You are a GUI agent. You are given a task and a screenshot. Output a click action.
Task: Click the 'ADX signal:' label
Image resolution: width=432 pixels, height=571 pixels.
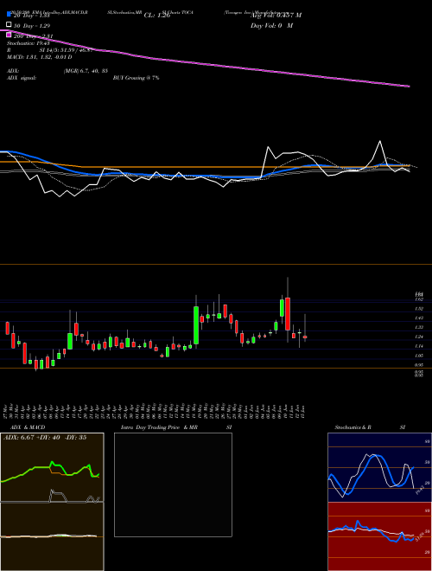click(22, 78)
